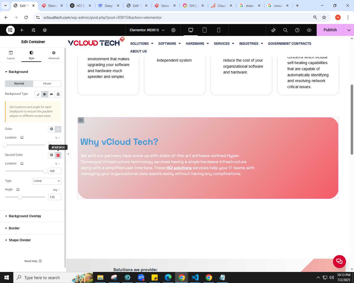Collapse the editor panel with arrow handle
Image resolution: width=354 pixels, height=283 pixels.
coord(68,154)
